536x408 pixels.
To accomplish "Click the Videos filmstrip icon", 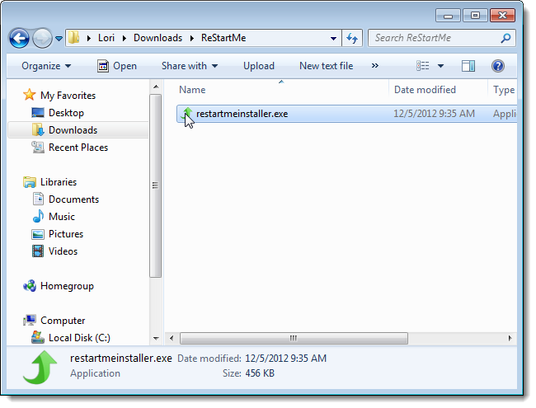I will 38,251.
